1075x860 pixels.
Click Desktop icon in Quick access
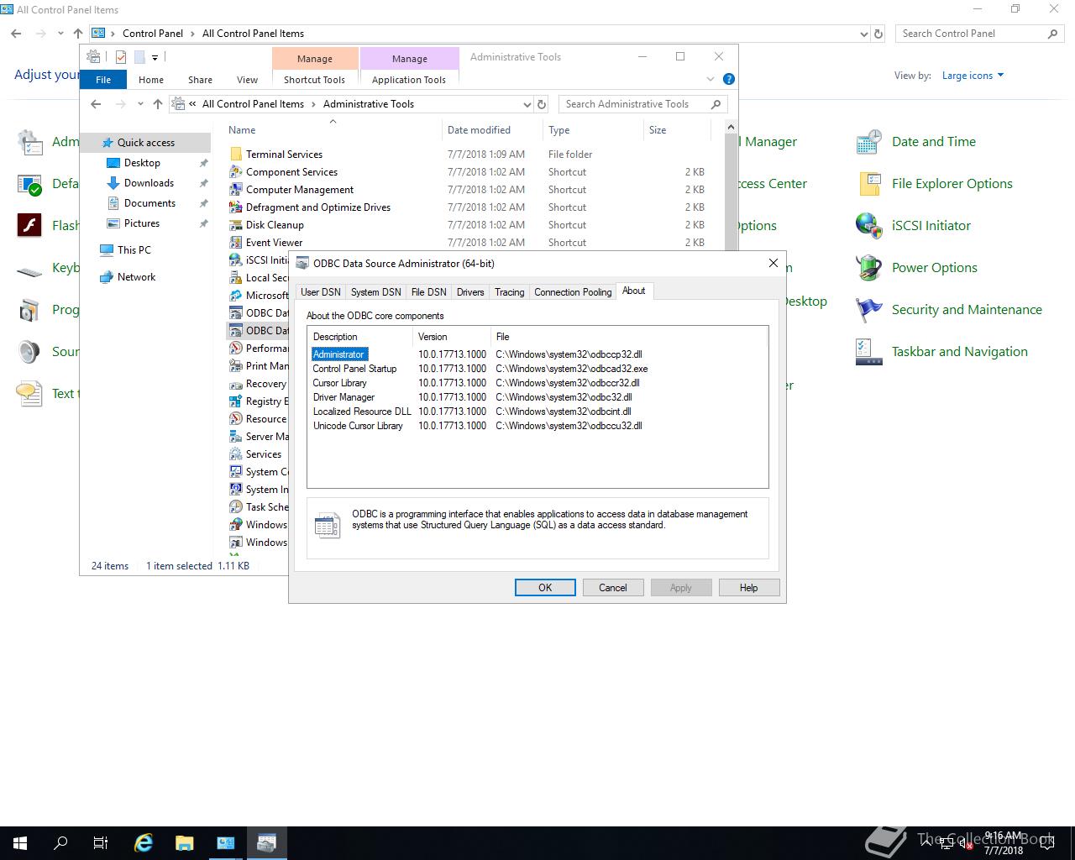113,163
